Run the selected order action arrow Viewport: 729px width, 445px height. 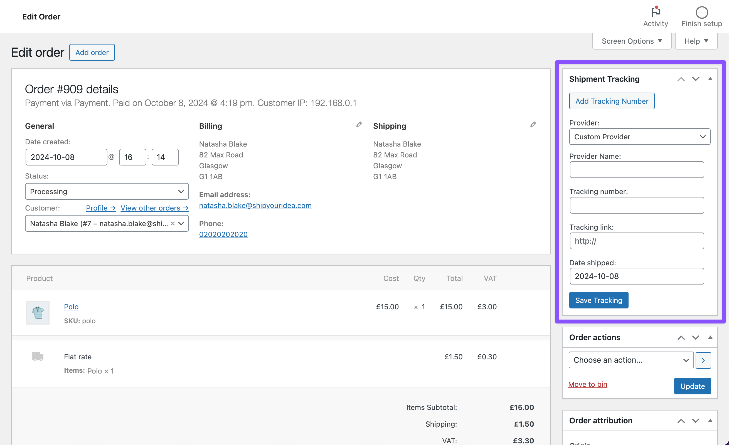(703, 360)
